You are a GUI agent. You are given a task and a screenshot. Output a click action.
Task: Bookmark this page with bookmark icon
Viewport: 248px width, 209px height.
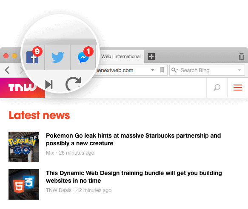tap(162, 70)
